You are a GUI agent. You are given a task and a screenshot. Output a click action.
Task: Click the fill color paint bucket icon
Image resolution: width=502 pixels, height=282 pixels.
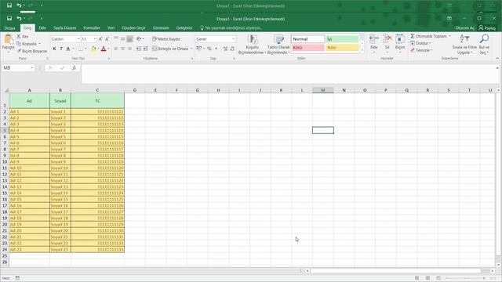click(x=93, y=49)
